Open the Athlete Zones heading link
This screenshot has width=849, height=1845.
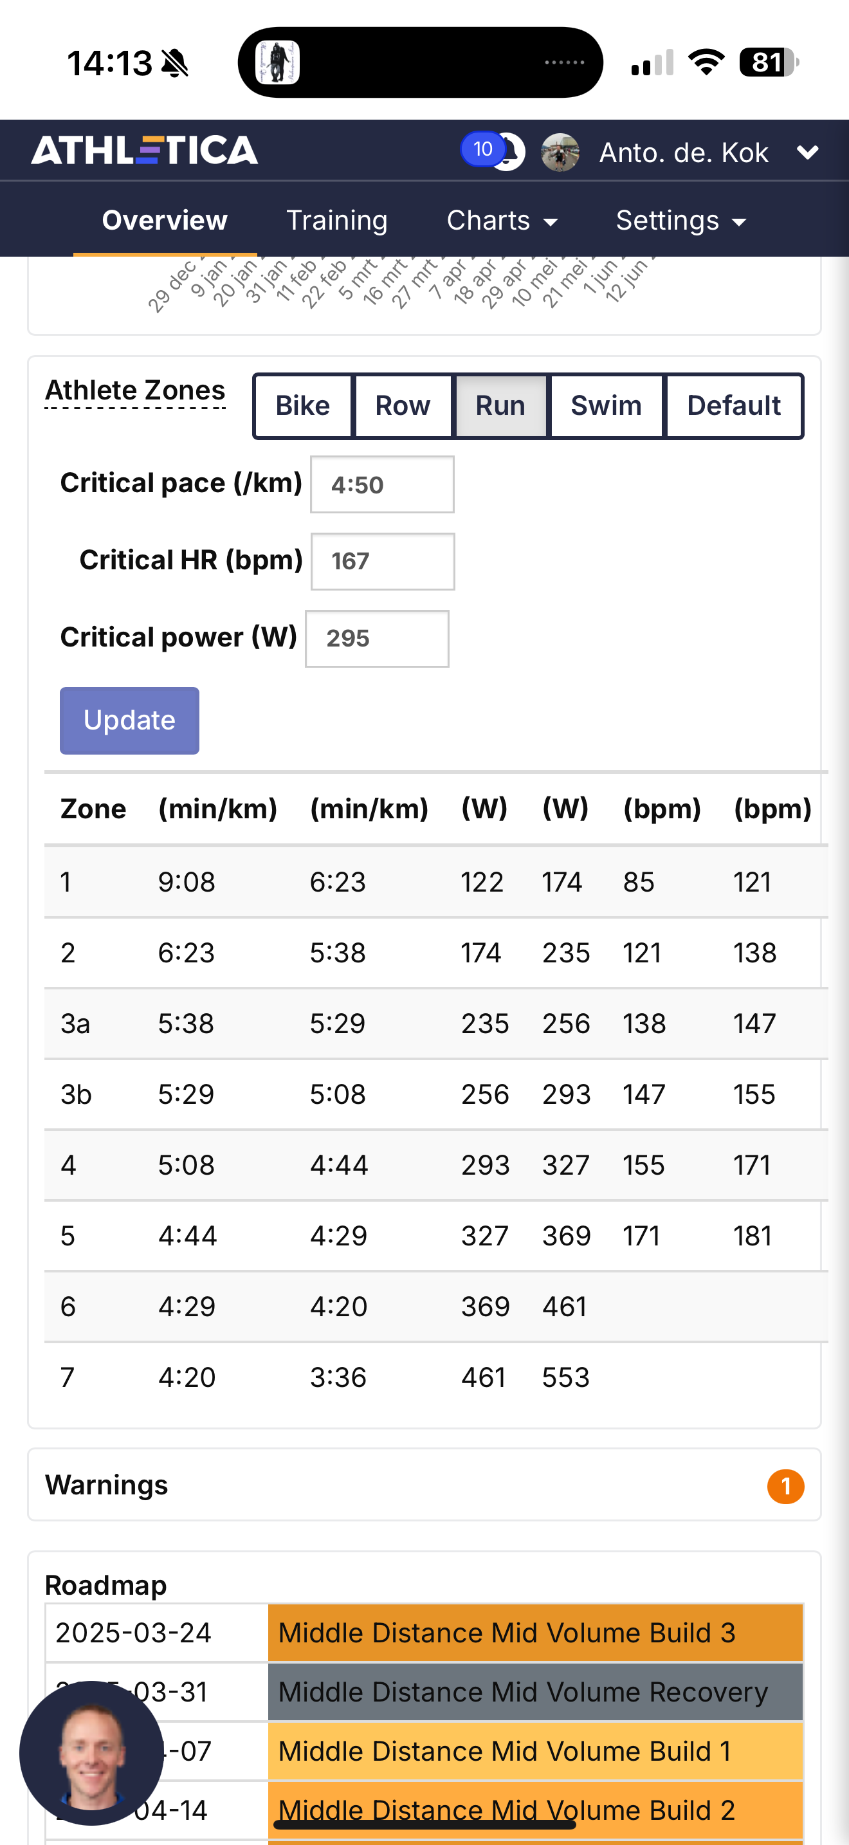[135, 391]
